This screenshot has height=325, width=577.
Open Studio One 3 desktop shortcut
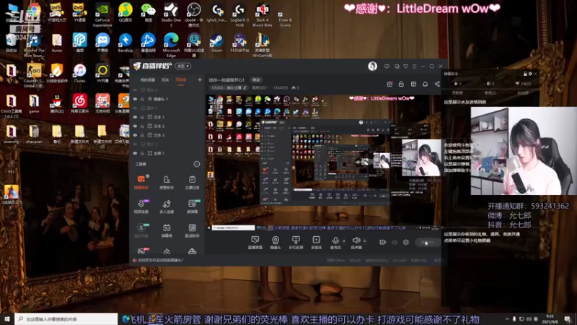[171, 14]
